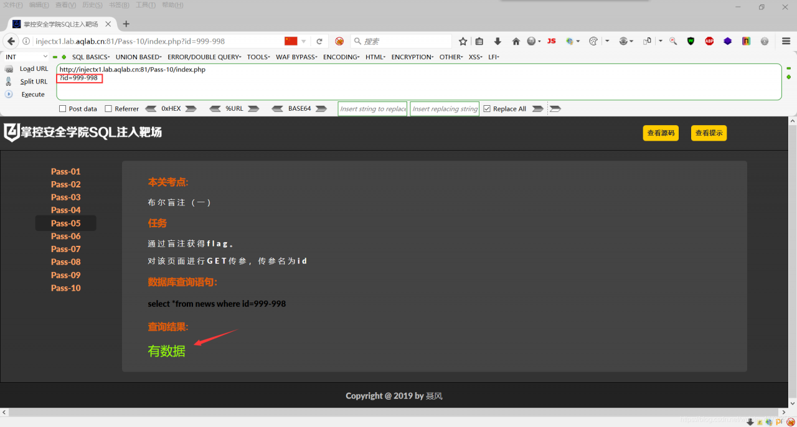Click the Insert string to replace field
This screenshot has width=797, height=427.
[x=372, y=108]
